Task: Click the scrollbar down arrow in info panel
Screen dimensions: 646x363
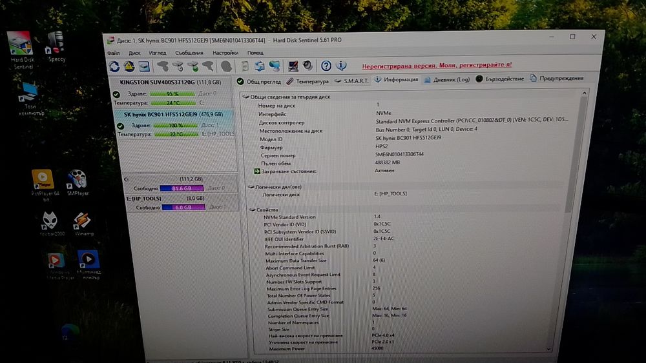Action: coord(548,349)
